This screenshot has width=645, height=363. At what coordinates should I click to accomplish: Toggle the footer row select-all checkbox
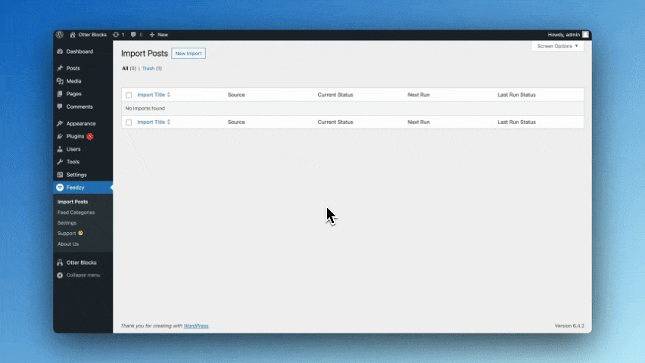click(129, 123)
